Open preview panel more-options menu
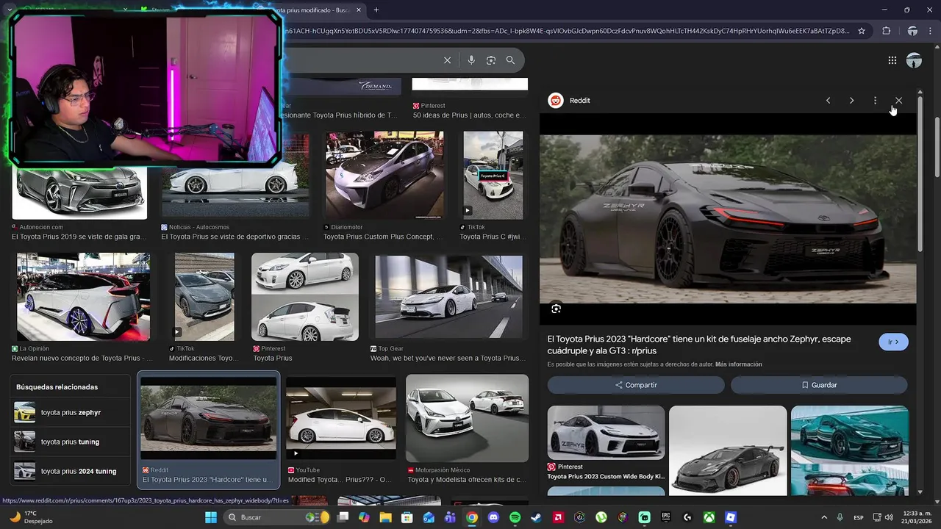Screen dimensions: 941x529 click(x=875, y=101)
